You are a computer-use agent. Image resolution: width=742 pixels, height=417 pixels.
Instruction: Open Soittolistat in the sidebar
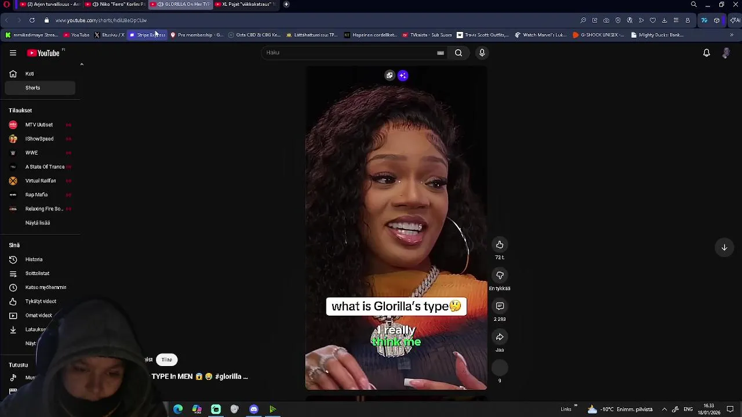39,273
